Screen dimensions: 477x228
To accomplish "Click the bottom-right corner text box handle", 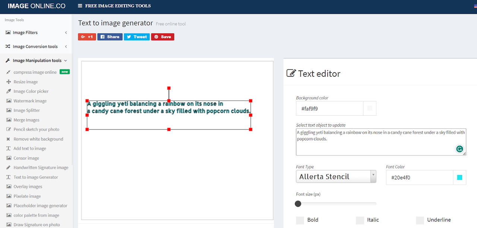I will [x=250, y=129].
